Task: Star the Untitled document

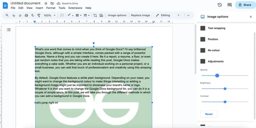Action: pyautogui.click(x=46, y=4)
